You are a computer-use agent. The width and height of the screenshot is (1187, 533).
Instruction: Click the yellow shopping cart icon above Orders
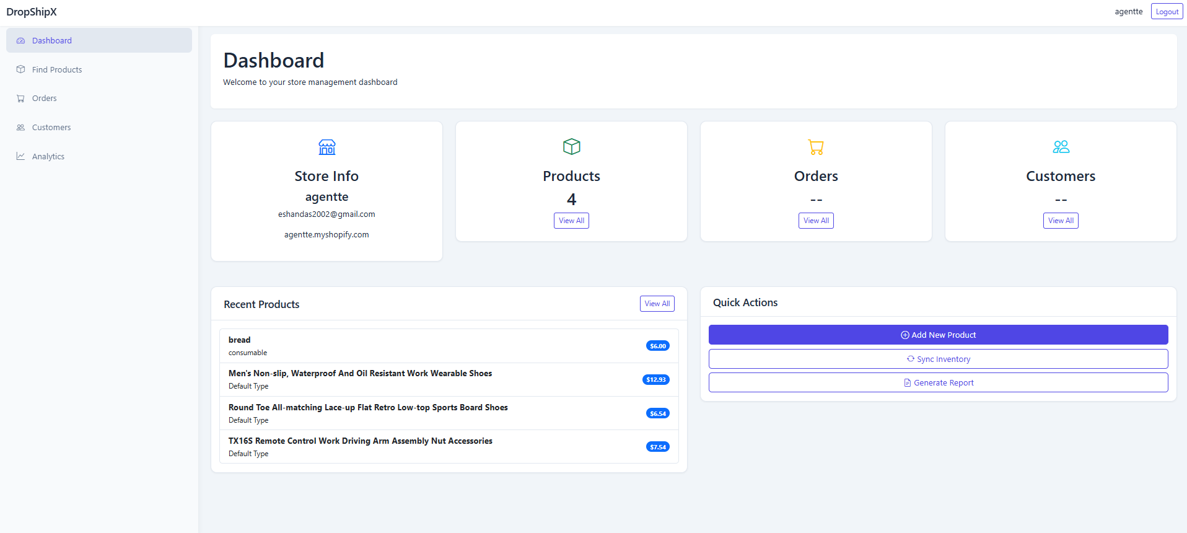[816, 147]
